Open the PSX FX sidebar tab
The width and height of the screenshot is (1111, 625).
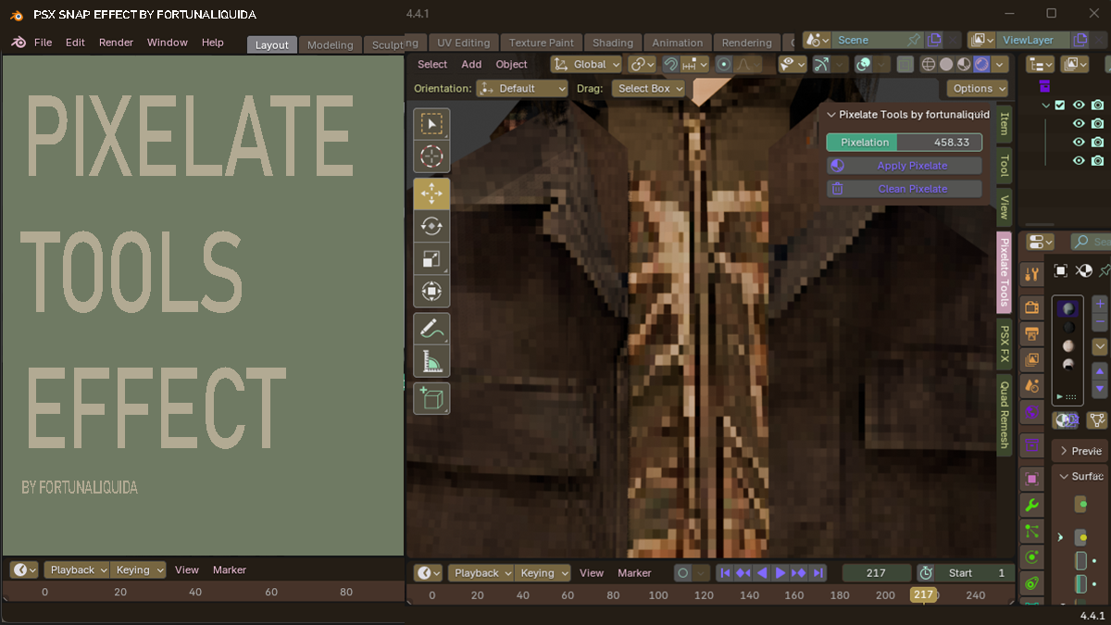[1004, 343]
